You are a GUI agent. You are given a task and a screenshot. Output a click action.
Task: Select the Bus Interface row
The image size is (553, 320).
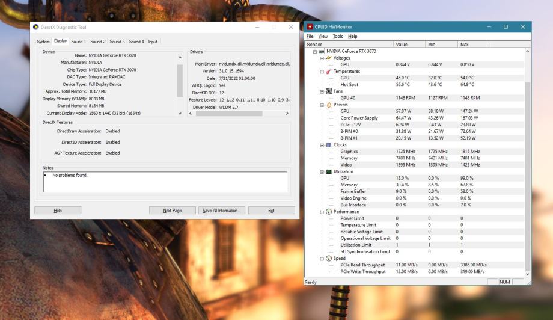click(x=414, y=205)
